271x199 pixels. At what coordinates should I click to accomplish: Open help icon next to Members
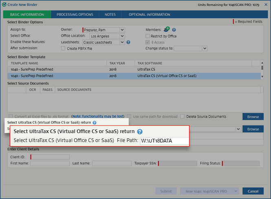(174, 30)
